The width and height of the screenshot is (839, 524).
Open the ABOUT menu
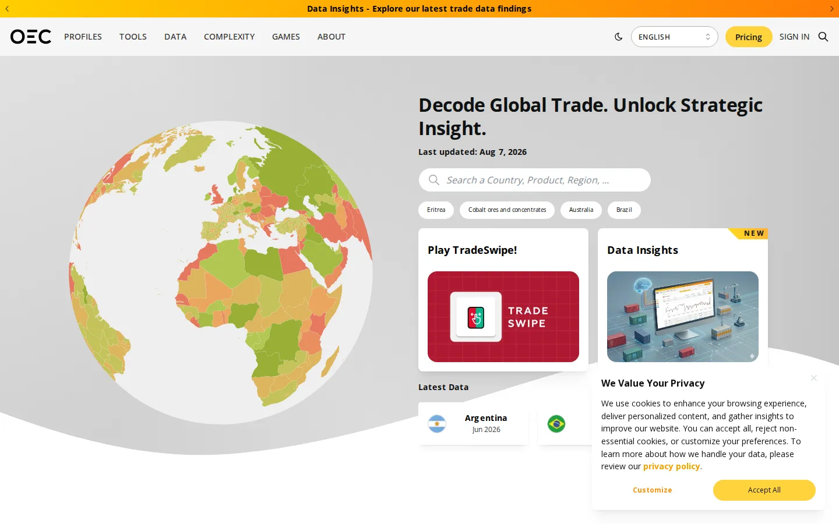[x=332, y=37]
